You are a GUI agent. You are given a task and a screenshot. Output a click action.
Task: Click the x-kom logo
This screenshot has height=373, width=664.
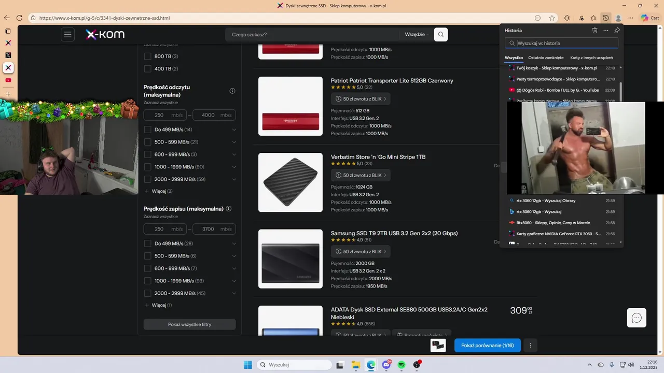pos(105,35)
